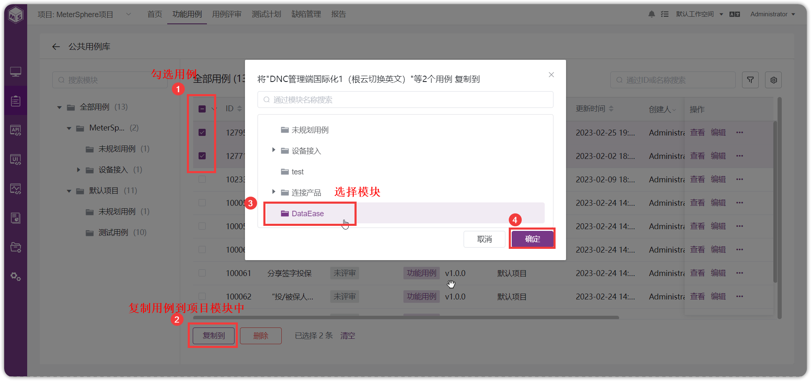Expand the 设备接入 node in the left tree
The height and width of the screenshot is (381, 811).
pos(79,170)
